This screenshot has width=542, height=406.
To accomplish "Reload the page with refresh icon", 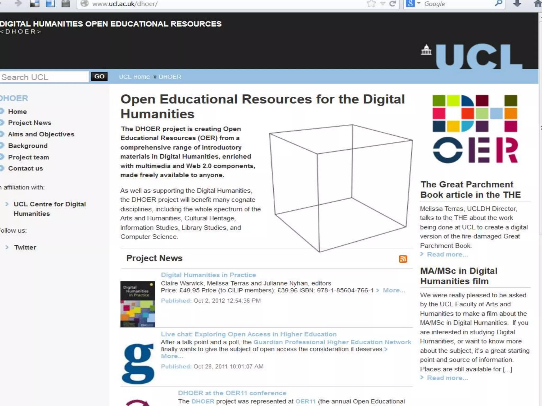I will pos(393,4).
